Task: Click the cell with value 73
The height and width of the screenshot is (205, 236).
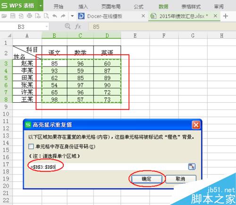Action: pos(107,99)
